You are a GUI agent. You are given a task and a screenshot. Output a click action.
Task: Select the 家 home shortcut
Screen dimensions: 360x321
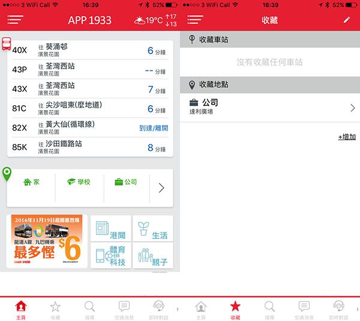coord(31,182)
